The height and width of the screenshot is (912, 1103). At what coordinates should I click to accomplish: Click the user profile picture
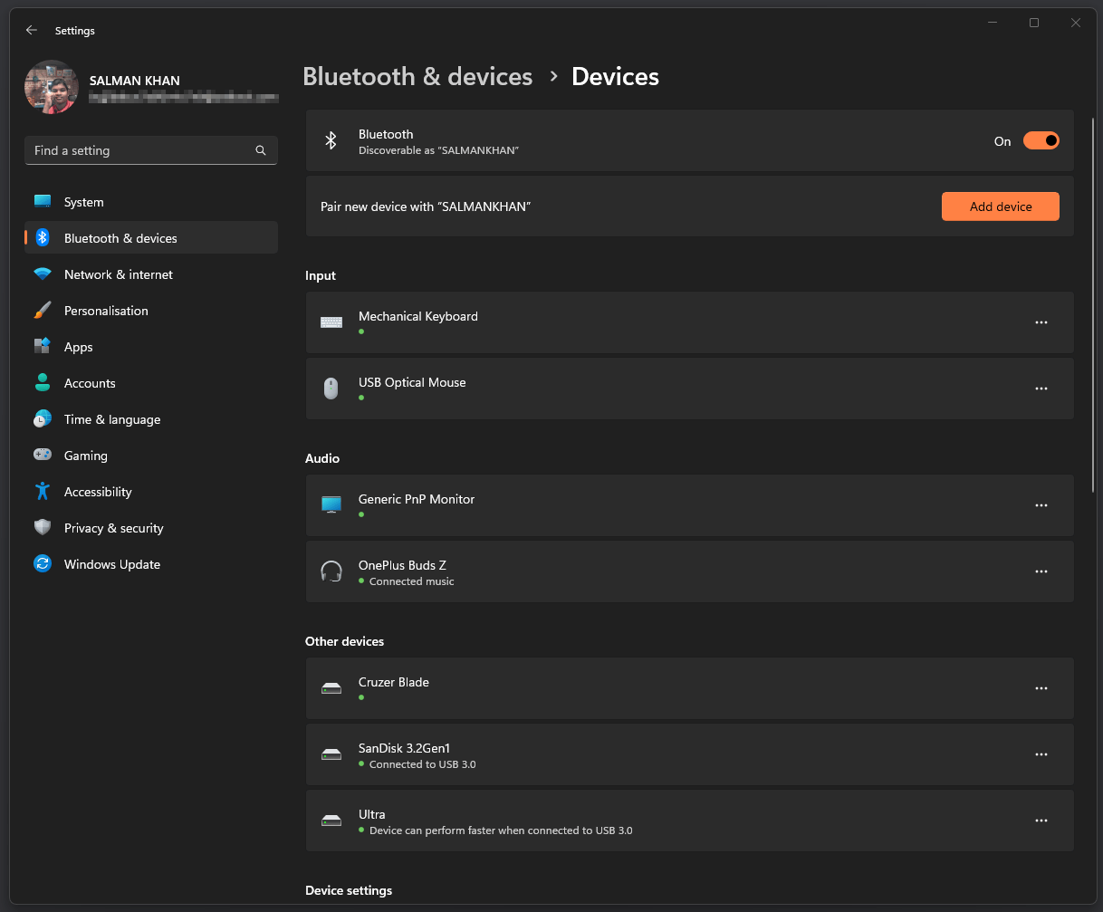pyautogui.click(x=52, y=87)
